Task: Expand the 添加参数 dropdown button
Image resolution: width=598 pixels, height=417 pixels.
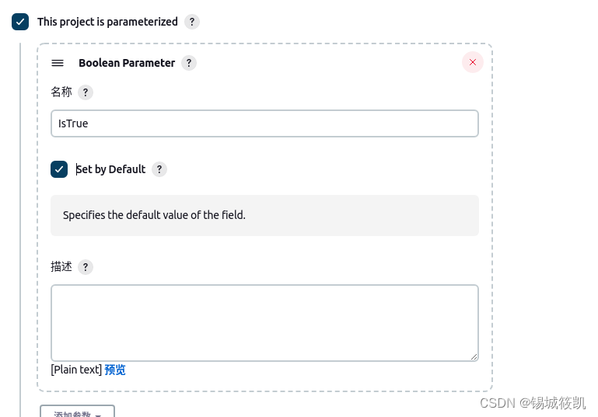Action: click(78, 412)
